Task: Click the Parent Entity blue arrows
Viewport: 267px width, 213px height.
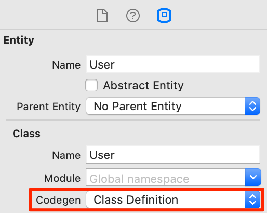Action: 252,106
